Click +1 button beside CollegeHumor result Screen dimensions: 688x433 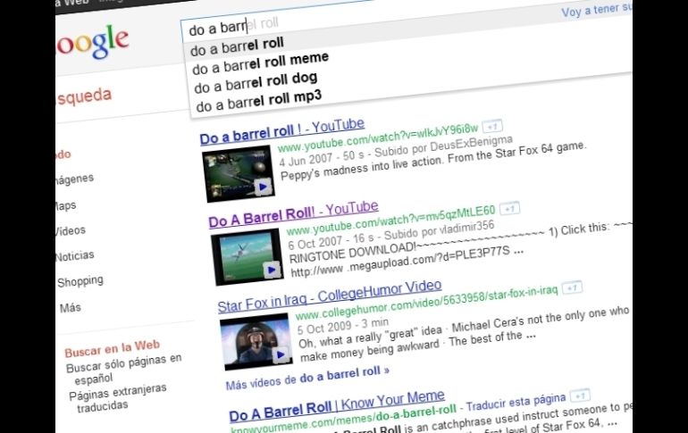572,287
